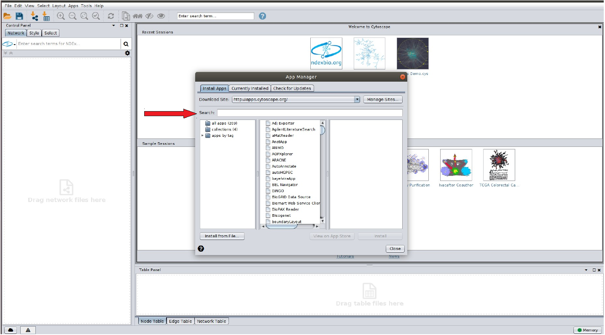Open ndexbio.org recent session thumbnail
Viewport: 605px width, 335px height.
pos(326,53)
